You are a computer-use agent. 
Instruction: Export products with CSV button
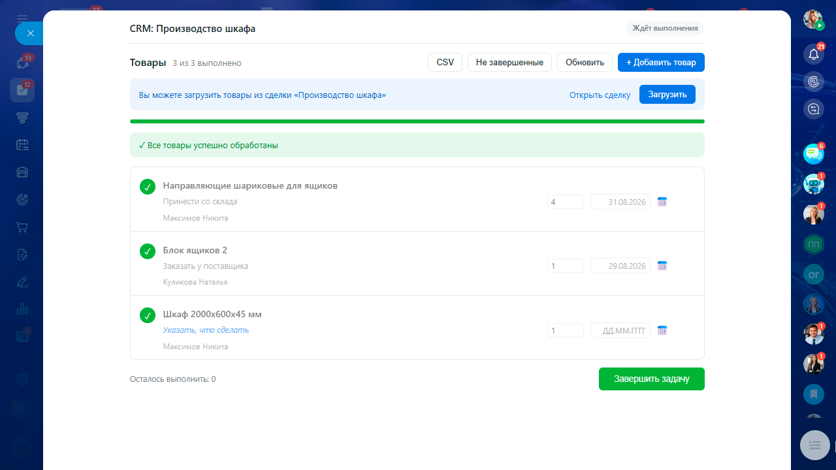(x=445, y=63)
